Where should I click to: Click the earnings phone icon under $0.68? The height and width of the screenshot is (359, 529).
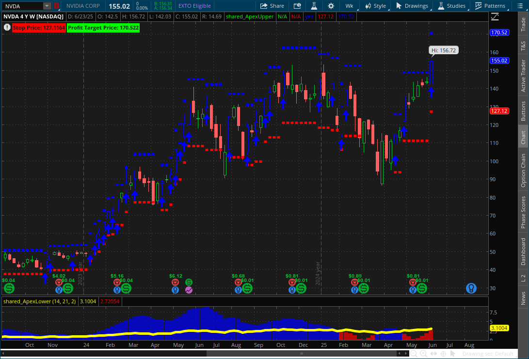click(x=238, y=282)
